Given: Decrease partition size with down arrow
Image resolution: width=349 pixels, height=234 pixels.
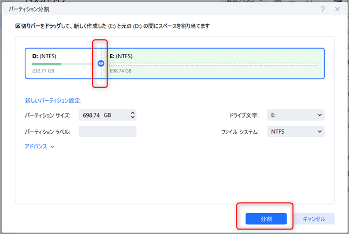Looking at the screenshot, I should coord(133,117).
